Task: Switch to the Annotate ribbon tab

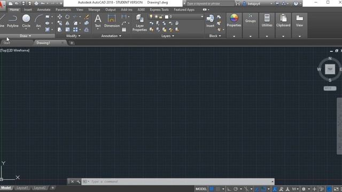Action: [44, 10]
